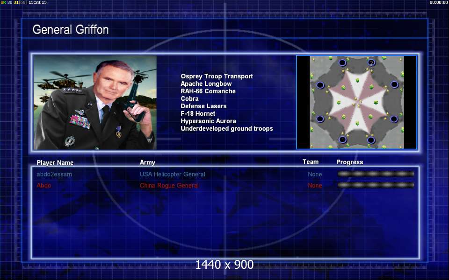Screen dimensions: 449x280
Task: Select the red player Abdo
Action: (x=44, y=185)
